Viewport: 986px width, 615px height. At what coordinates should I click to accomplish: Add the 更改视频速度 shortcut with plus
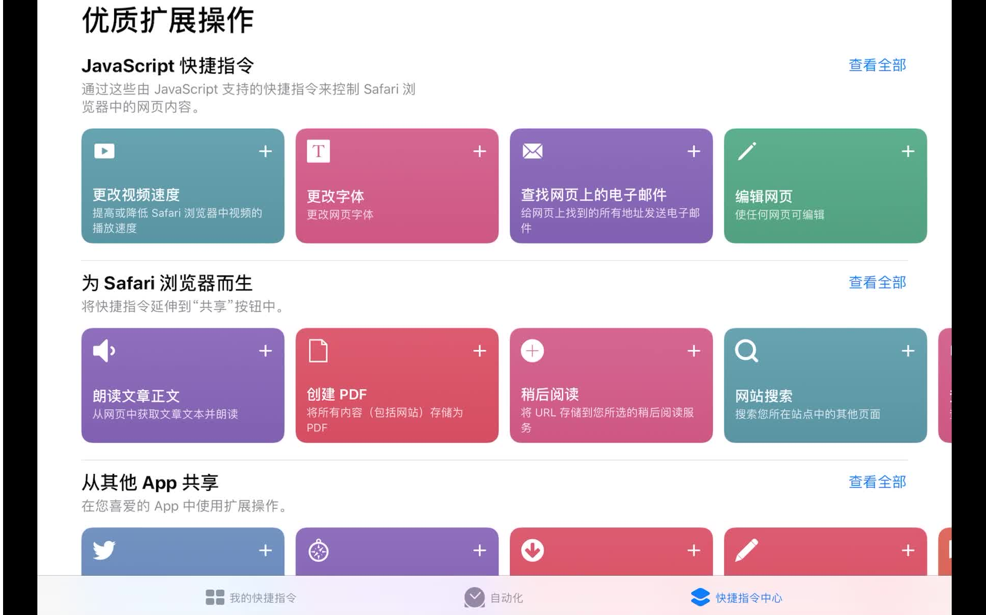pyautogui.click(x=265, y=151)
